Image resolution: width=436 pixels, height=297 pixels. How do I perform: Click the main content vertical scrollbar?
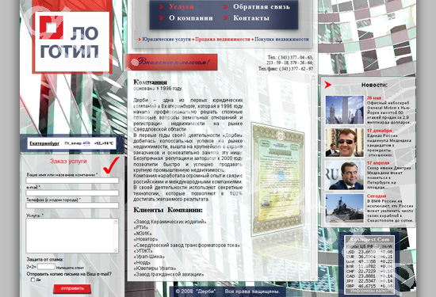[x=313, y=178]
